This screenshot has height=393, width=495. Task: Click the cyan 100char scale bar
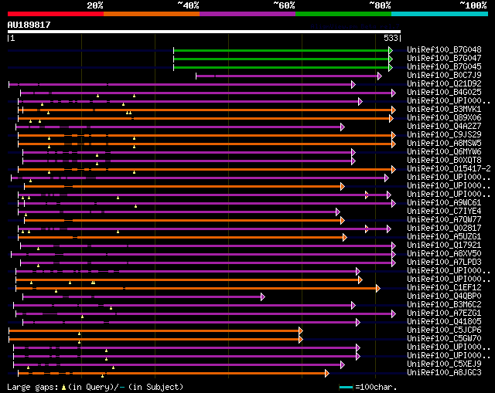tap(346, 387)
